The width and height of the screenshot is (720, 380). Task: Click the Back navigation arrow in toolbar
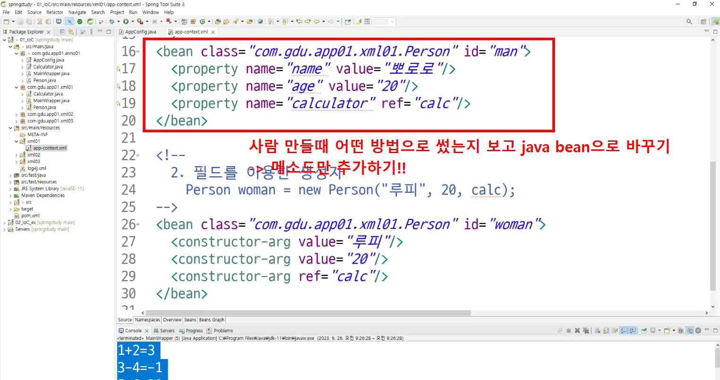tap(317, 21)
